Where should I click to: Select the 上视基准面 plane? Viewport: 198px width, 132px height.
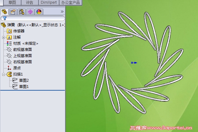pos(23,56)
